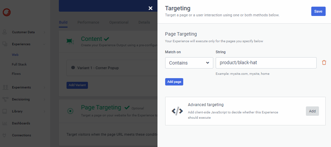Add advanced targeting JavaScript

point(312,111)
